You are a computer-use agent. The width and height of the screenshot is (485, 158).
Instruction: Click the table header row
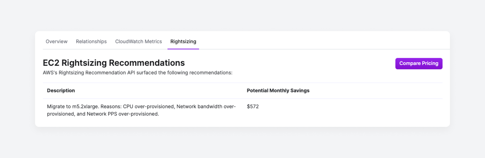point(177,90)
